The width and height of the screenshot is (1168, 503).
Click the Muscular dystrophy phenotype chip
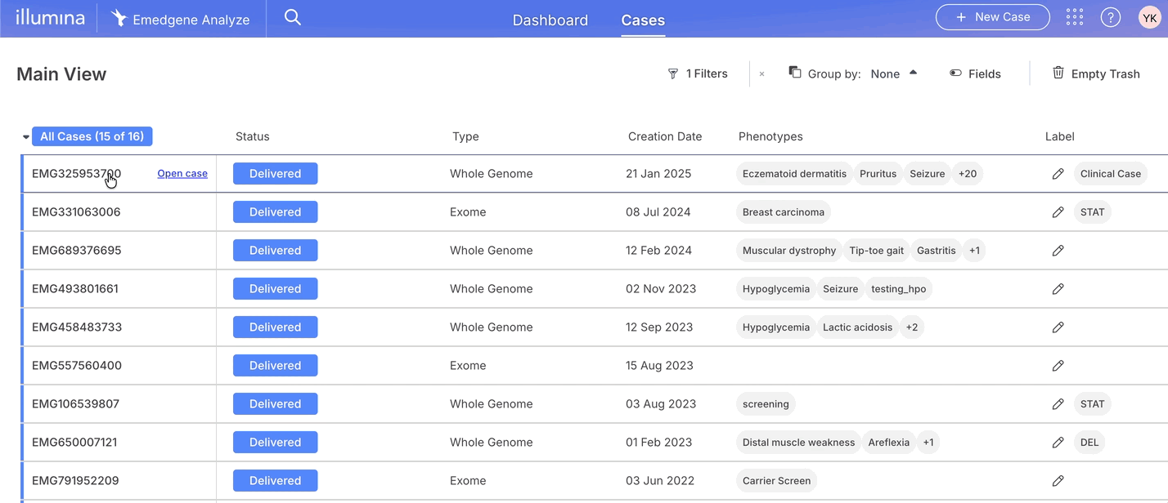(789, 251)
